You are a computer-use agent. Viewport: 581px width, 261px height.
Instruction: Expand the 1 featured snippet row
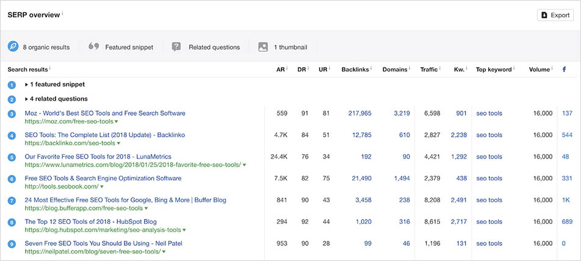click(x=55, y=84)
